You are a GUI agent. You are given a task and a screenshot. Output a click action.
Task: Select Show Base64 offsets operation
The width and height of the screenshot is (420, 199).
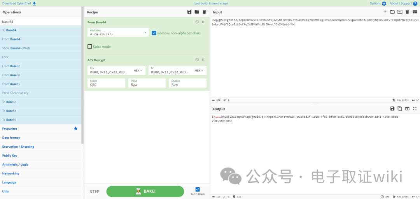(41, 48)
